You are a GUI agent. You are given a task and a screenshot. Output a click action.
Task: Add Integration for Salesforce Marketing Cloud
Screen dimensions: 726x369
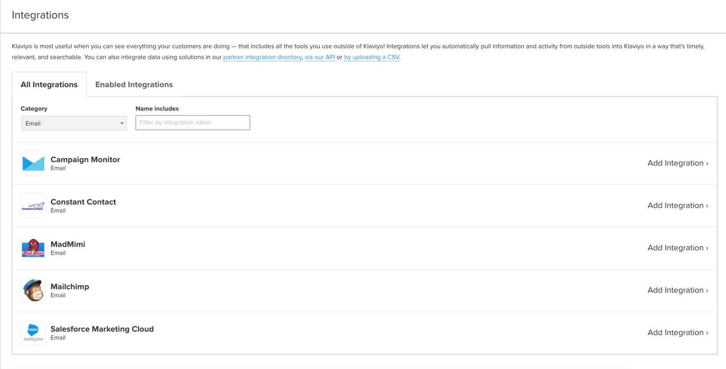click(678, 333)
